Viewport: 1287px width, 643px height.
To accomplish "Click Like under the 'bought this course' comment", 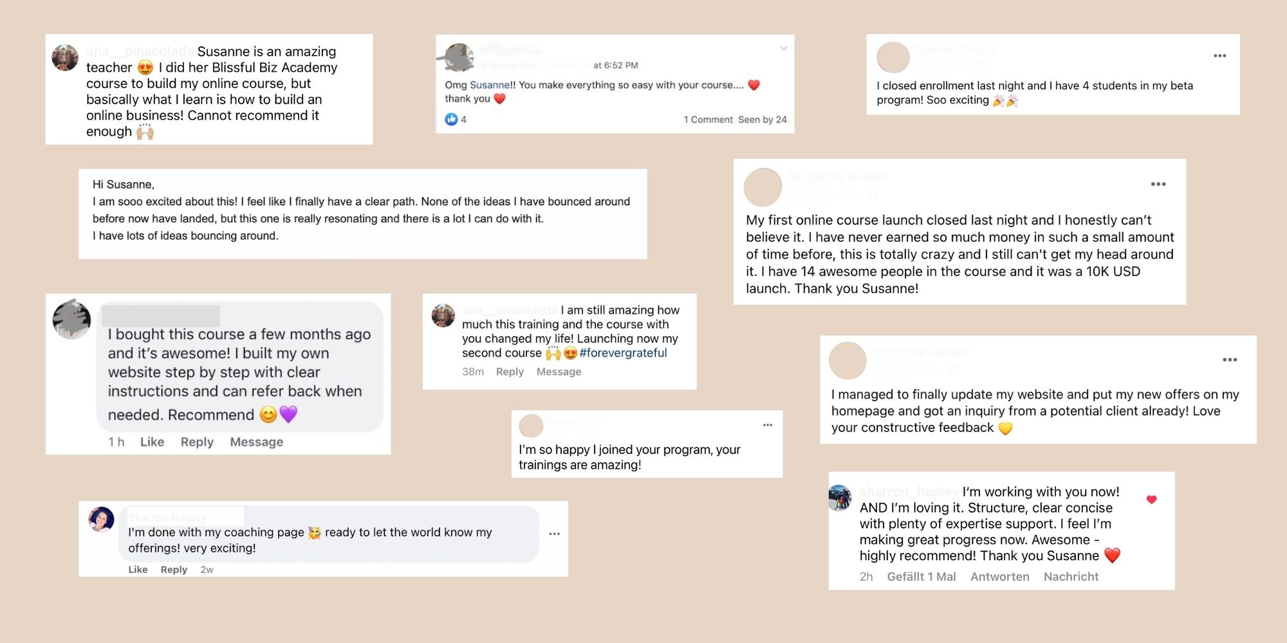I will (152, 442).
